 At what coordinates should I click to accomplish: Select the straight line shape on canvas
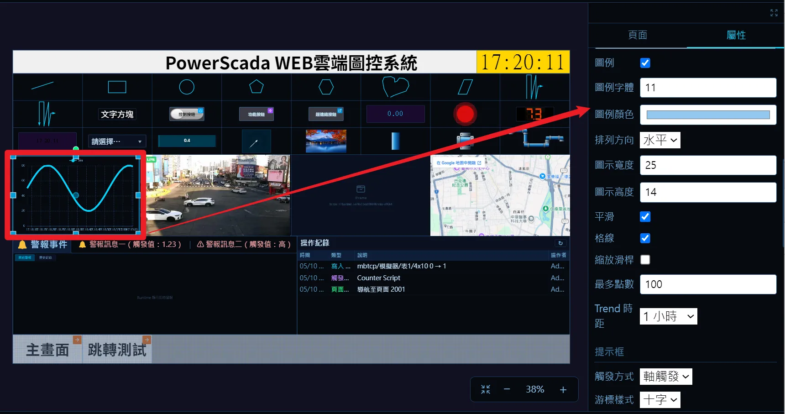[x=42, y=85]
